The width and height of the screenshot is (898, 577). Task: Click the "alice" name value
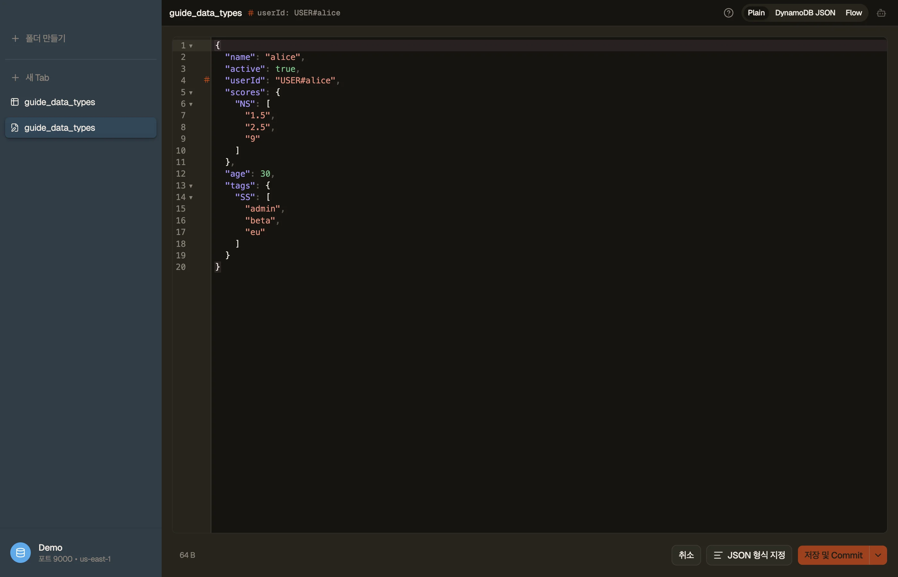(283, 57)
